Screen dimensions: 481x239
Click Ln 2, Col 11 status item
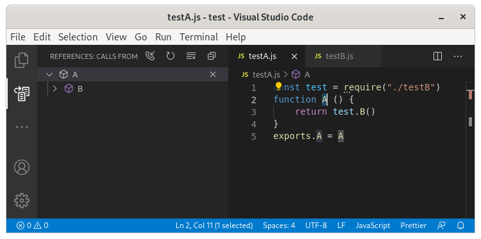pyautogui.click(x=214, y=226)
